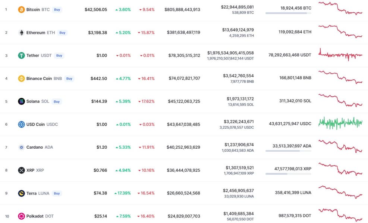Viewport: 368px width, 223px height.
Task: Open the Cardano coin name link
Action: [x=34, y=147]
